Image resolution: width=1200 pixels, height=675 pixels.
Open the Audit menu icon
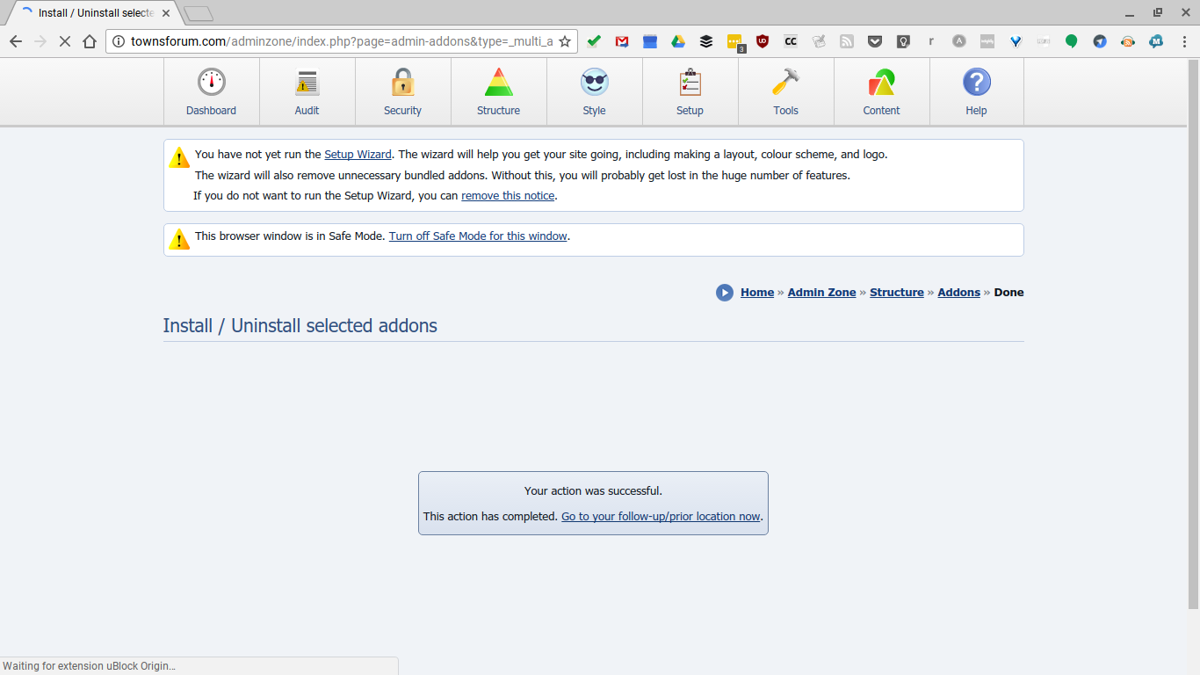pos(307,91)
